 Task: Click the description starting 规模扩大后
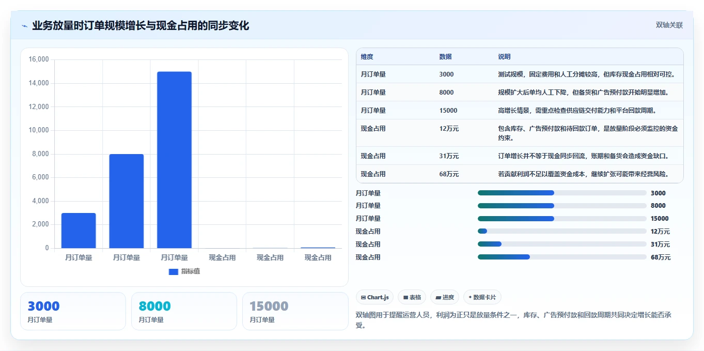click(x=583, y=93)
